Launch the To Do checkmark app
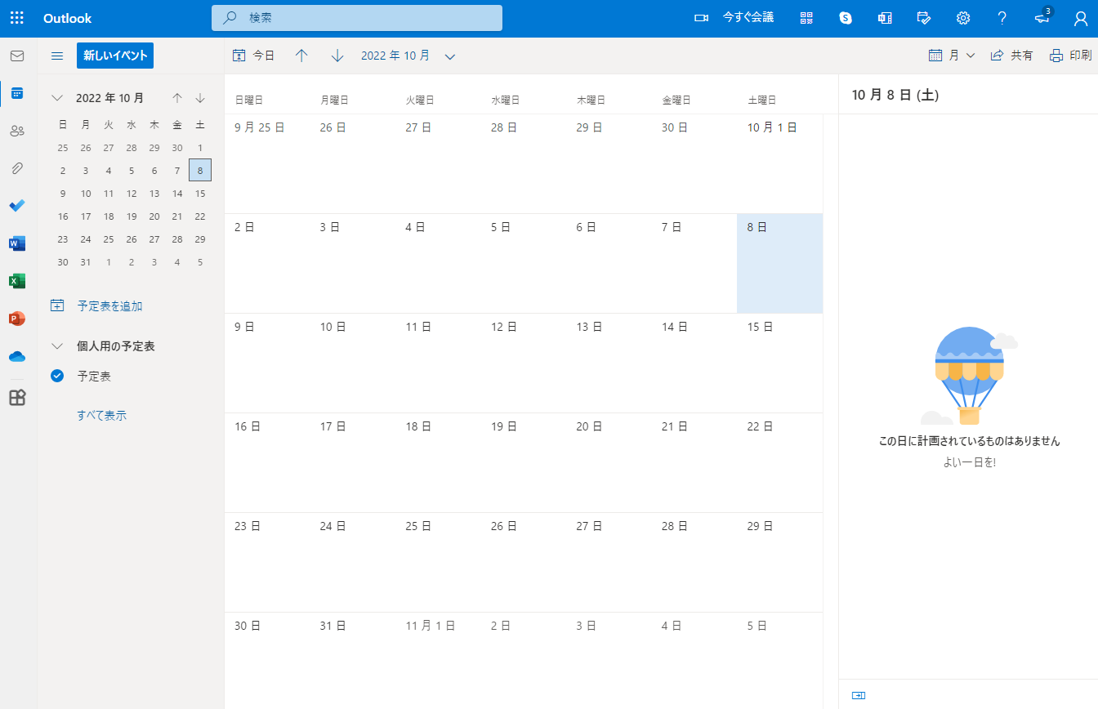The image size is (1098, 709). coord(17,206)
